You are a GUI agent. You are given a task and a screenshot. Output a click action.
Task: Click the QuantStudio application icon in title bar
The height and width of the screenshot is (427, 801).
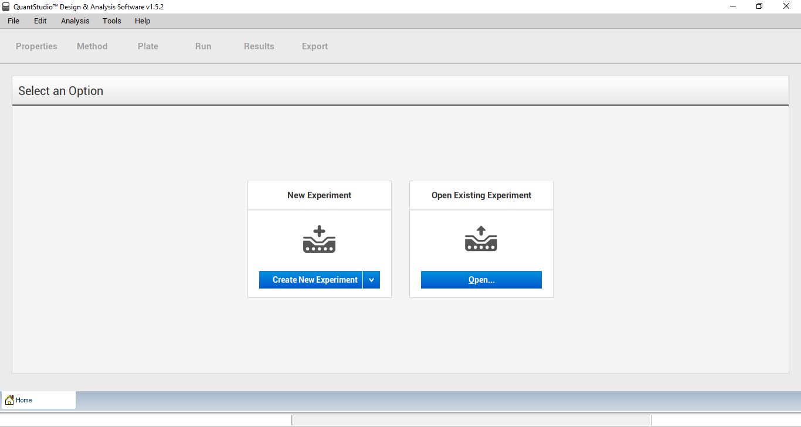click(6, 6)
